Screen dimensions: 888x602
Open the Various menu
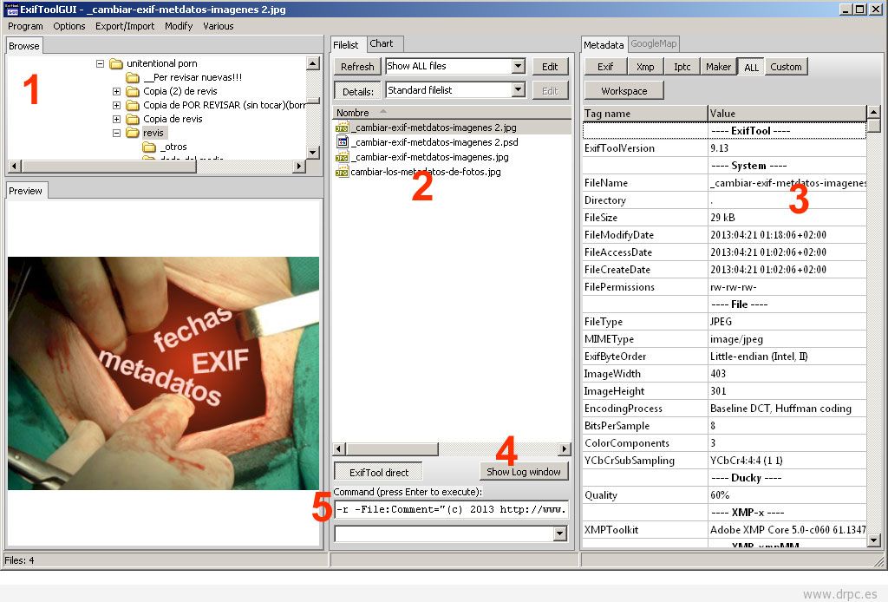coord(218,26)
